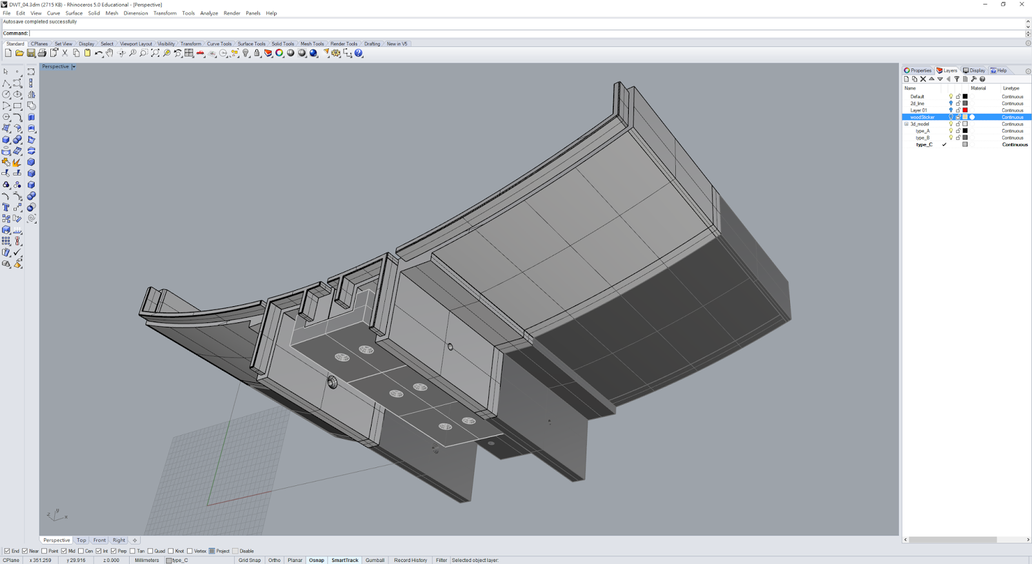Screen dimensions: 1032x564
Task: Click the layer Filter funnel icon
Action: coord(957,79)
